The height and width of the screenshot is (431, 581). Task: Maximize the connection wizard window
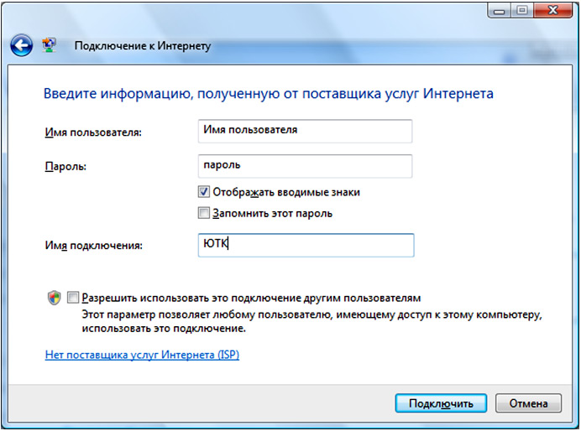coord(522,11)
